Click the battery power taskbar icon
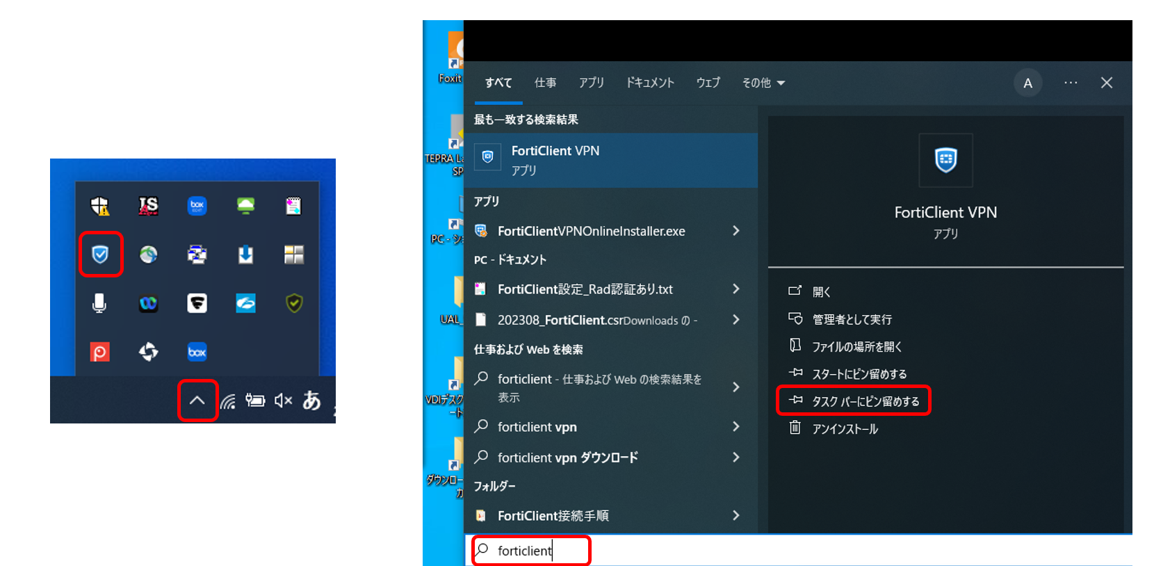Viewport: 1170px width, 566px height. coord(255,401)
